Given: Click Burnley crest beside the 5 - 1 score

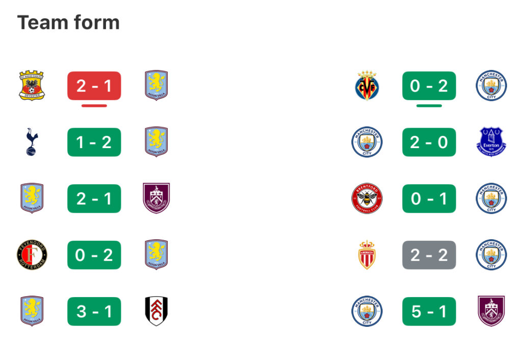Looking at the screenshot, I should (x=491, y=311).
